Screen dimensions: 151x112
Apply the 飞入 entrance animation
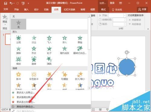coord(49,39)
